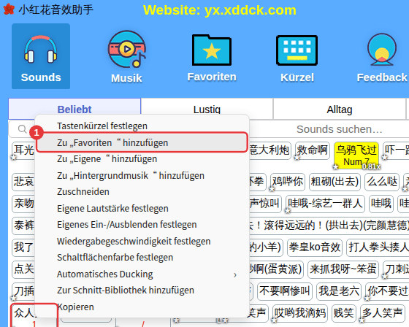Choose Eigene Lautstärke festlegen
This screenshot has width=409, height=327.
pos(142,208)
